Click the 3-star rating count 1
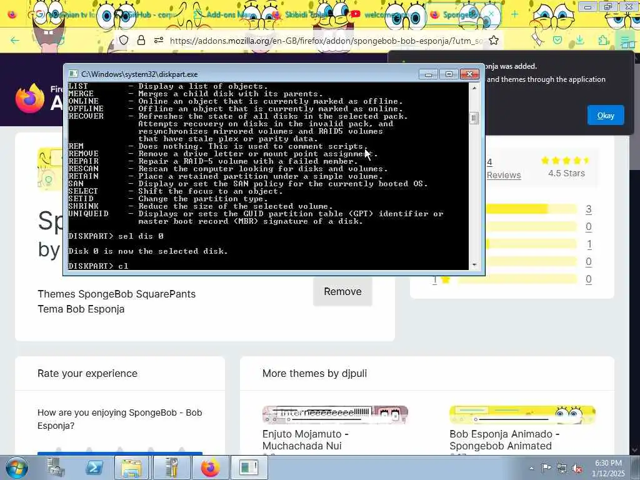 (x=589, y=244)
